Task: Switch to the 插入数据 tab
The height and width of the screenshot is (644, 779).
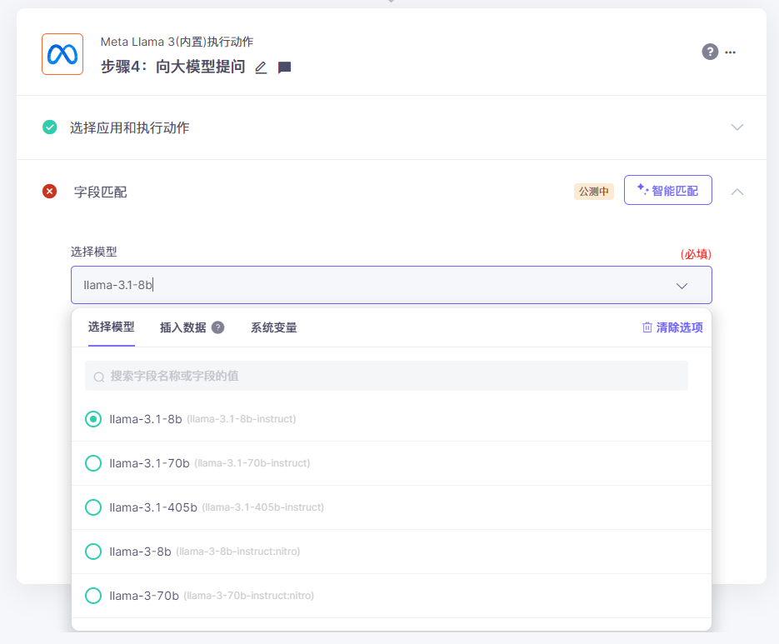Action: point(182,327)
